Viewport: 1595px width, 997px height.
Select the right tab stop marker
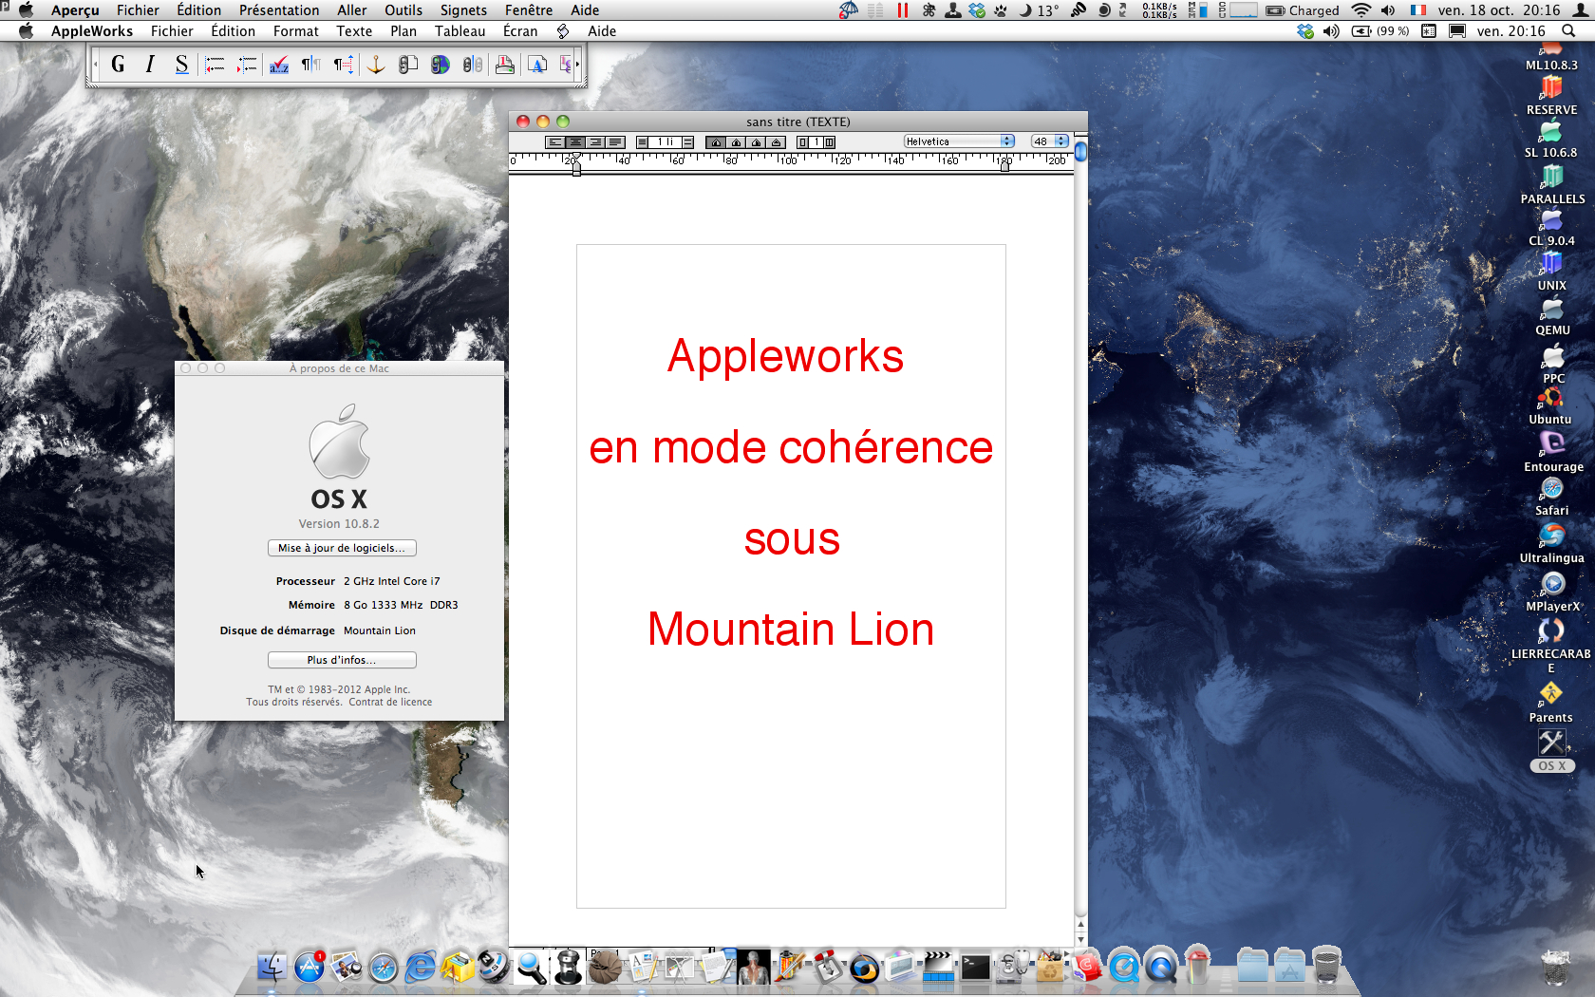tap(756, 141)
